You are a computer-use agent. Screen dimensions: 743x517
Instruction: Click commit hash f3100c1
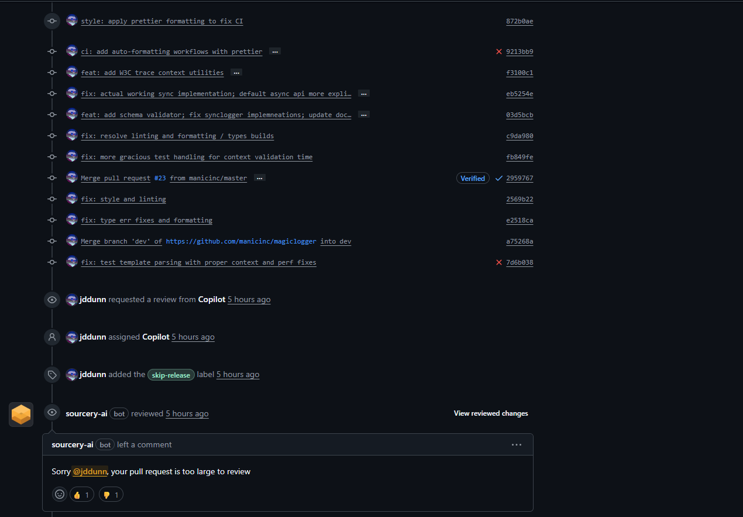pyautogui.click(x=520, y=73)
